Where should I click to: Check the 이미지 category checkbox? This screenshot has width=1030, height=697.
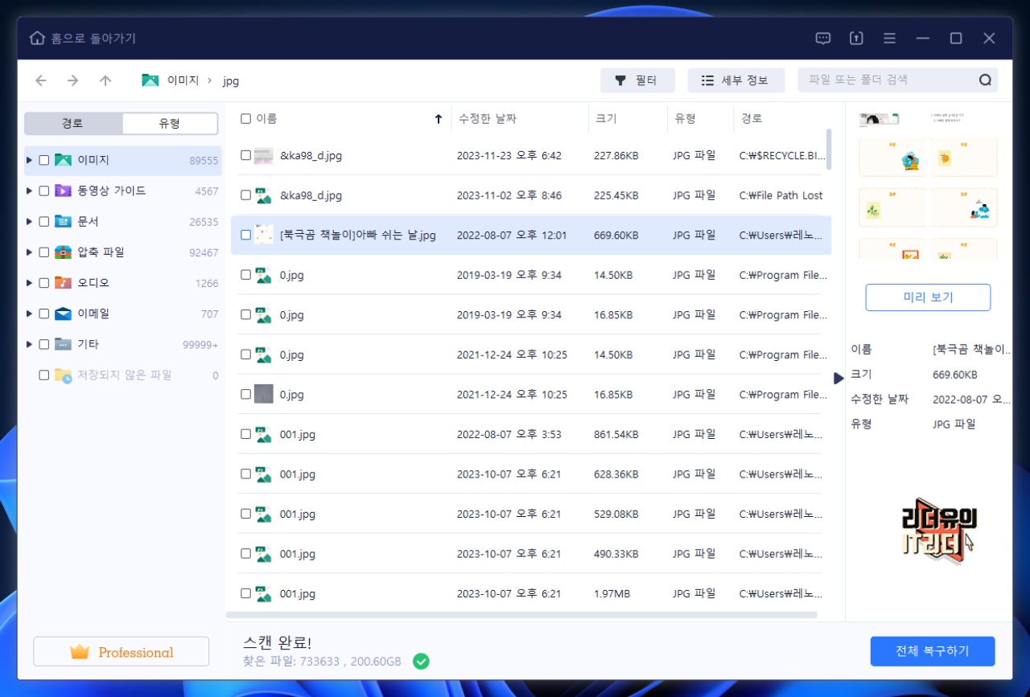[44, 160]
